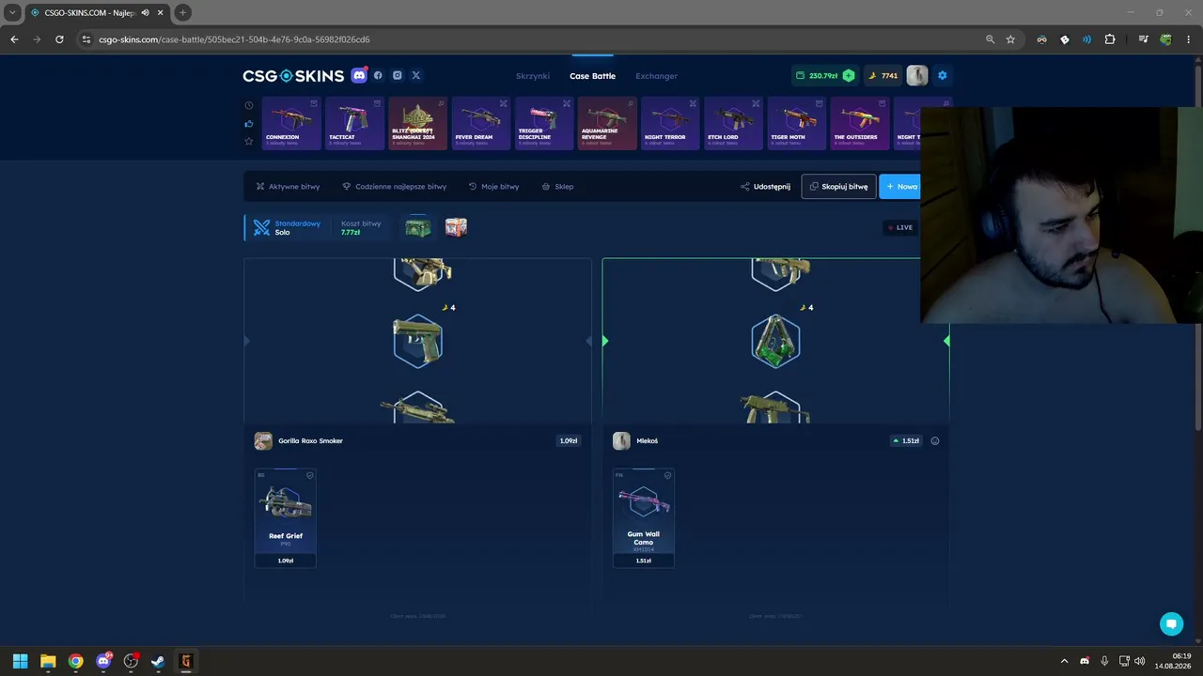Image resolution: width=1203 pixels, height=676 pixels.
Task: Bookmark this page with the star icon
Action: pyautogui.click(x=1010, y=39)
